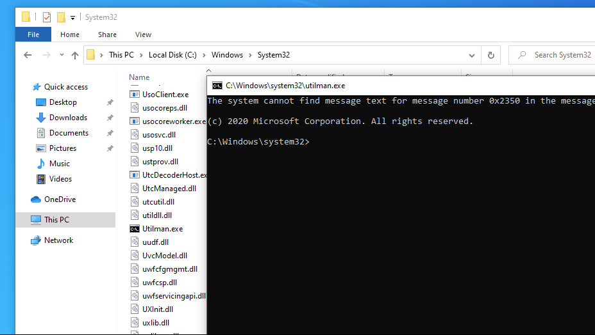Select the ustprov.dll file

(x=160, y=162)
